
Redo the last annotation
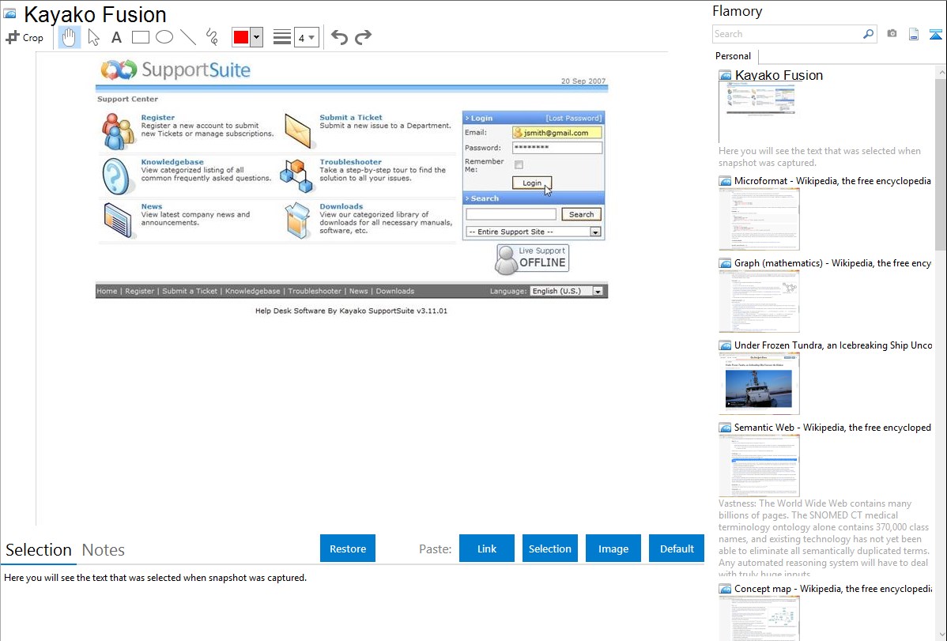point(363,37)
